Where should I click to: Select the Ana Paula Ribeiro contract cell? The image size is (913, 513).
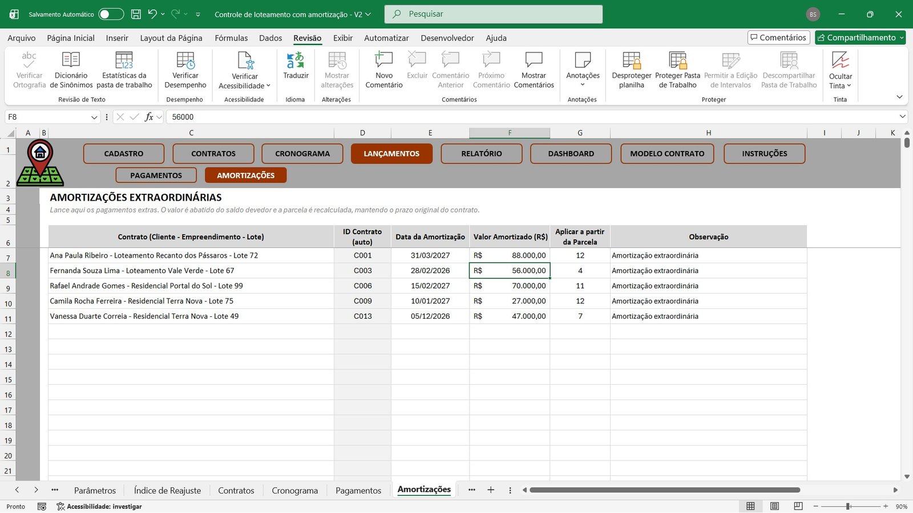[x=191, y=255]
